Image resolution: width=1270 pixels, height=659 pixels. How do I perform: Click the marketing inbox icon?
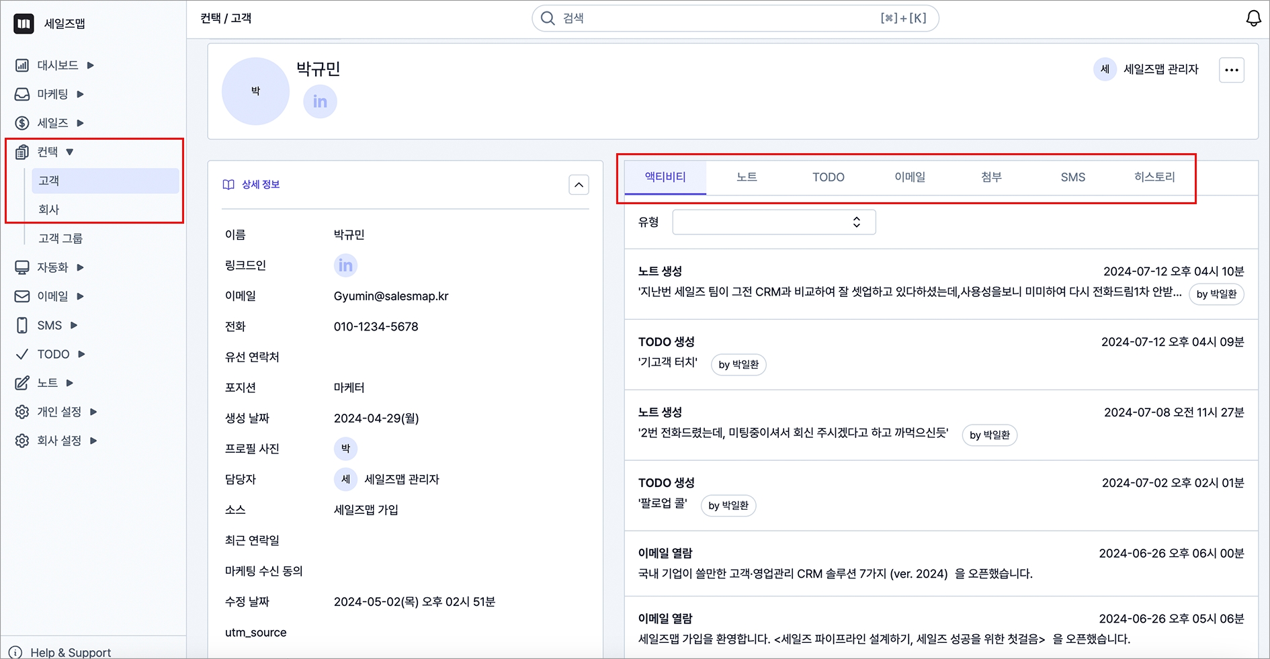(x=22, y=94)
